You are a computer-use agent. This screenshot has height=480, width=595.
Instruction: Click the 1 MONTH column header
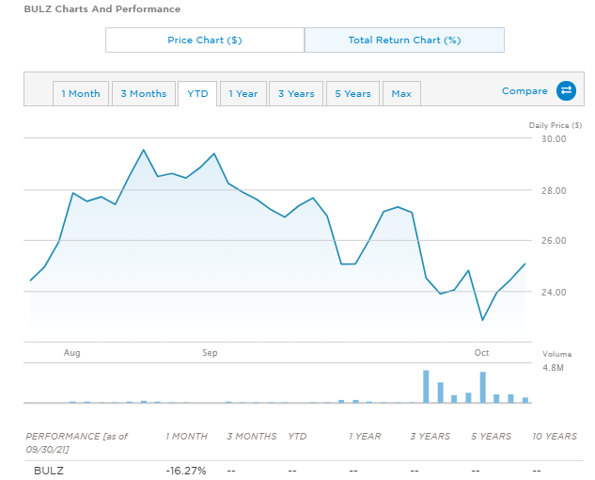pyautogui.click(x=186, y=437)
